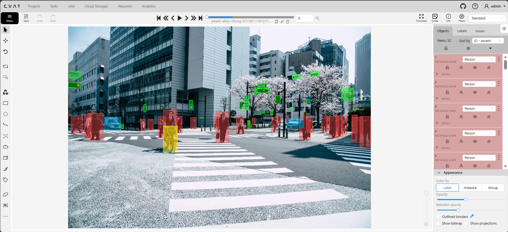Activate the move image tool
The height and width of the screenshot is (232, 508).
coord(6,41)
